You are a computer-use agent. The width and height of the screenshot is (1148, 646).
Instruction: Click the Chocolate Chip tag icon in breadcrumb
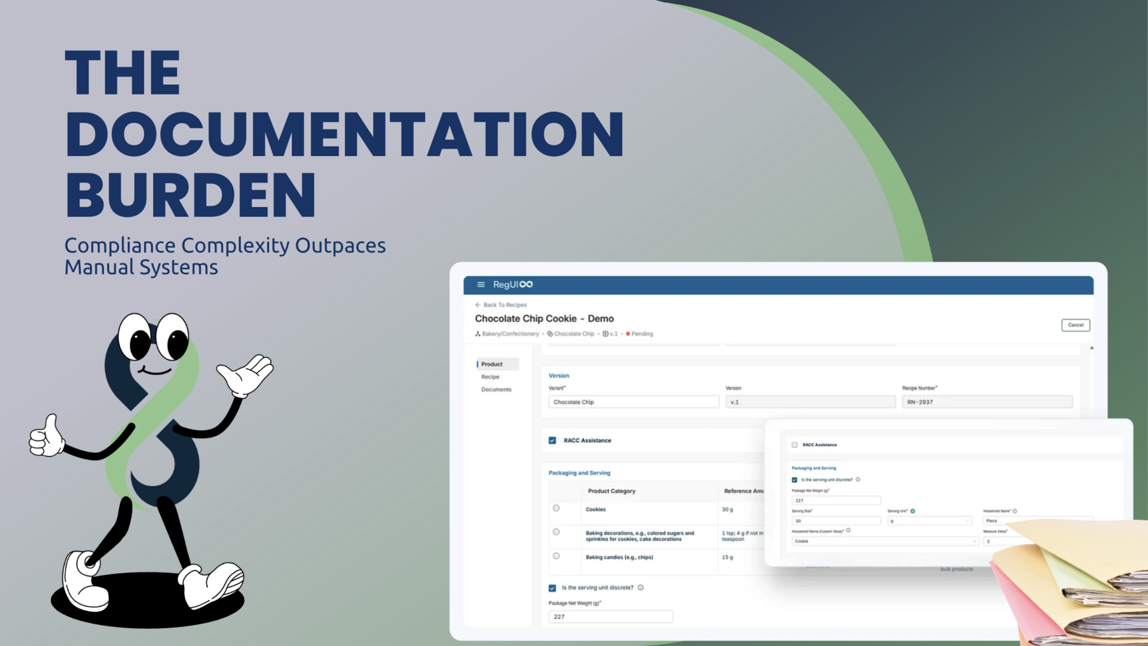[x=550, y=334]
